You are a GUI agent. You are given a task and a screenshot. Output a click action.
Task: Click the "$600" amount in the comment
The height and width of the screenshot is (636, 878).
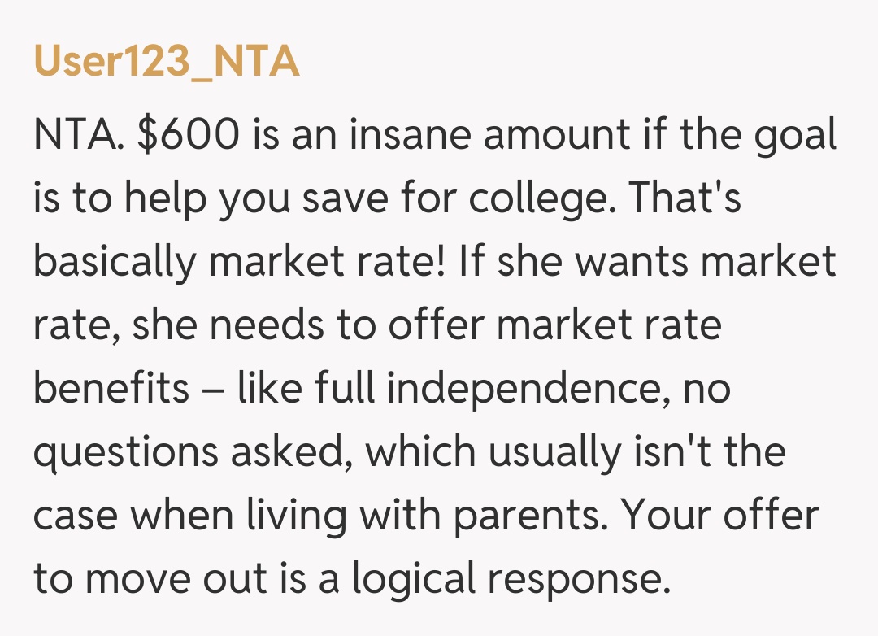(x=189, y=134)
